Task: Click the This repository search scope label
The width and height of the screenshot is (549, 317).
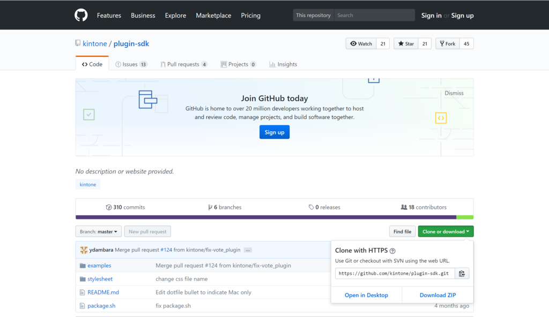Action: click(313, 15)
